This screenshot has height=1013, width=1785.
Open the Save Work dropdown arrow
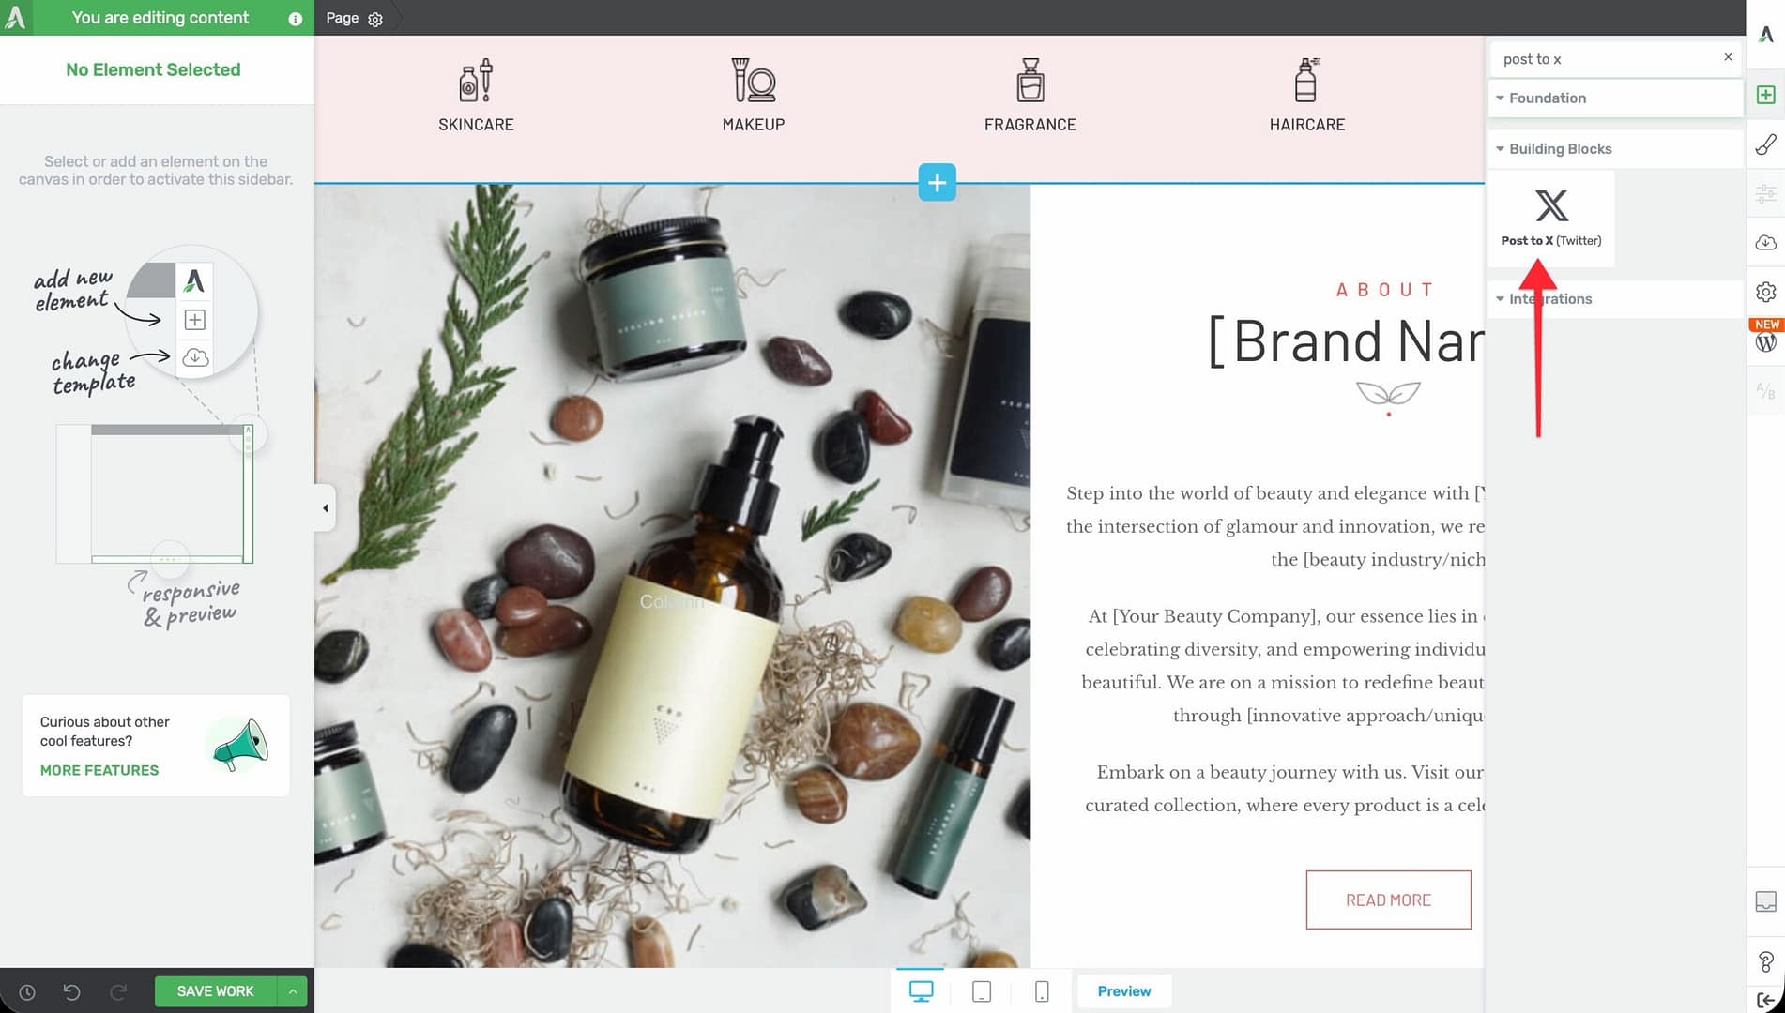point(293,991)
